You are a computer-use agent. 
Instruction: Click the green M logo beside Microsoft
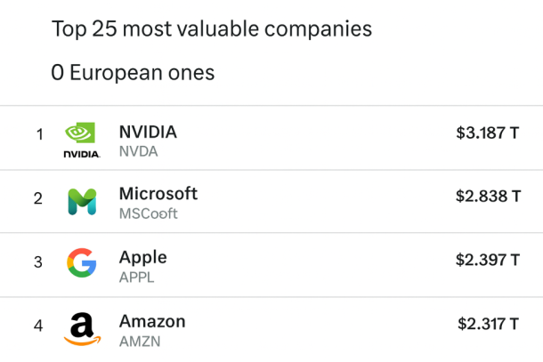click(x=82, y=201)
